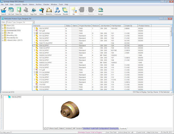Select the 104-FTC.SLDPRT file row
Viewport: 174px width, 134px height.
pyautogui.click(x=101, y=43)
